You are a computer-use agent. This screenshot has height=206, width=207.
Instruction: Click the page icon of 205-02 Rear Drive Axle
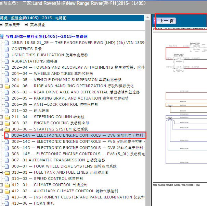click(x=7, y=92)
